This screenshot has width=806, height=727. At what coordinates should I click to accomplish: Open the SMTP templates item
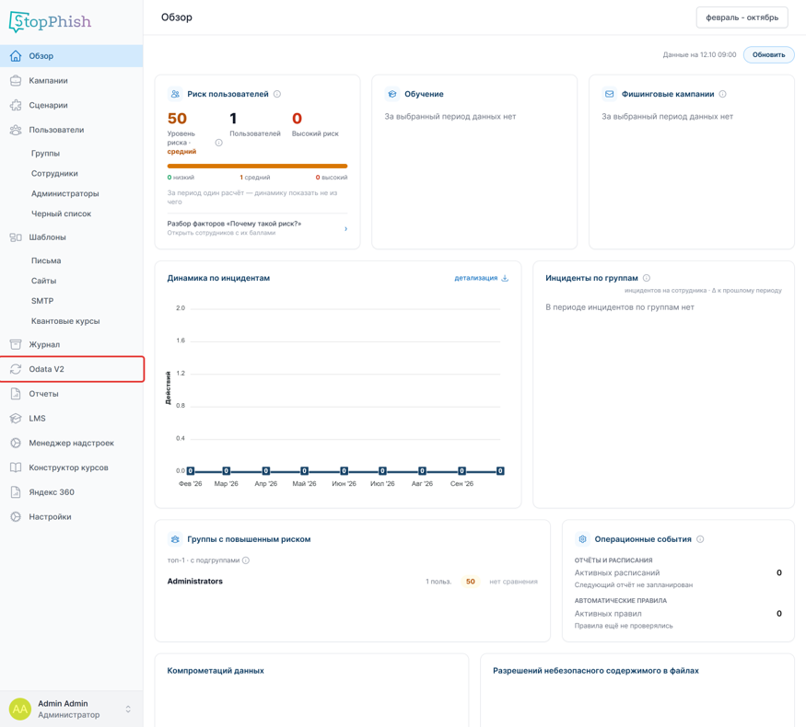pyautogui.click(x=42, y=301)
